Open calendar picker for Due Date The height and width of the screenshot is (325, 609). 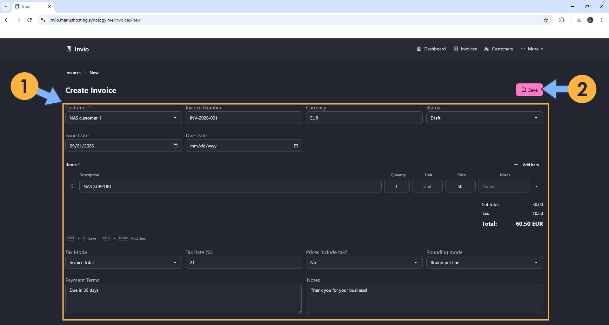(x=296, y=146)
